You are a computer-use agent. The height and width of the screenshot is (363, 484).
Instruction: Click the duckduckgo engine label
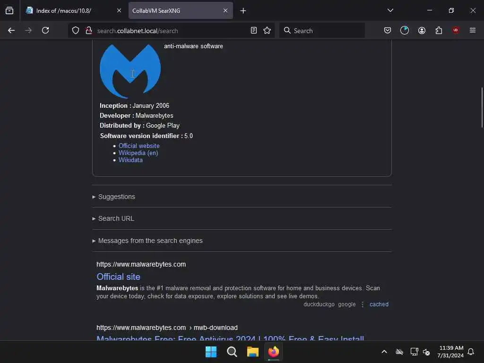tap(319, 304)
